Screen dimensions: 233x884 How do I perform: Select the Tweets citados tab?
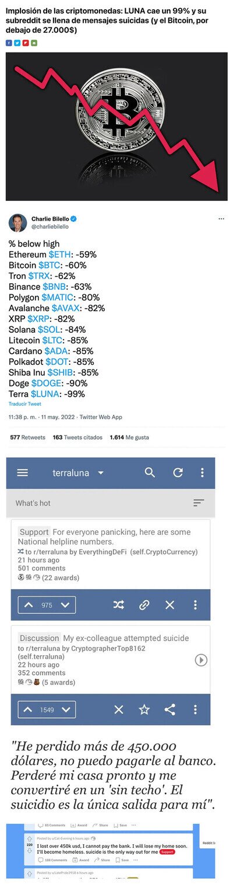coord(77,437)
